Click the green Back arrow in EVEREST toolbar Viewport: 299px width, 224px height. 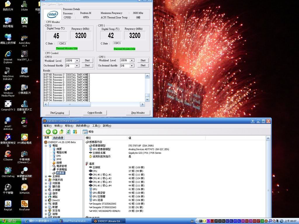[48, 132]
